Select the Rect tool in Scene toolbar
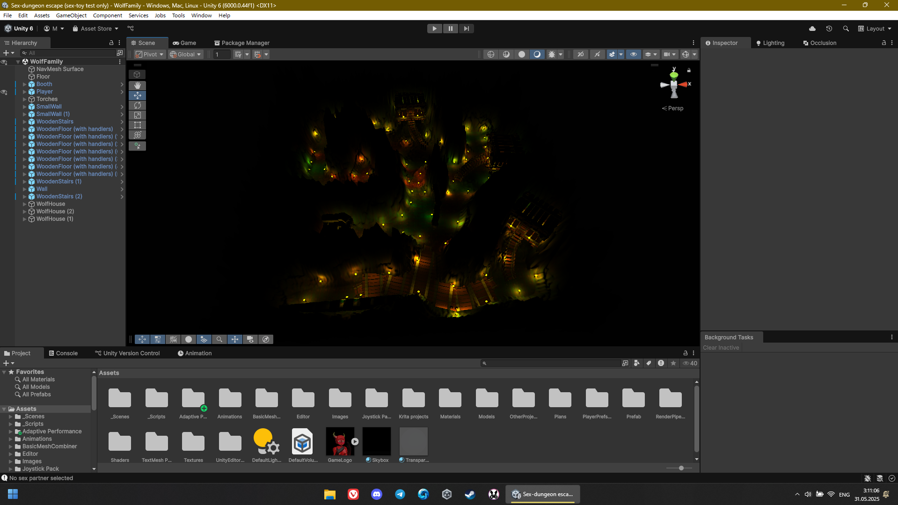The width and height of the screenshot is (898, 505). [x=137, y=125]
